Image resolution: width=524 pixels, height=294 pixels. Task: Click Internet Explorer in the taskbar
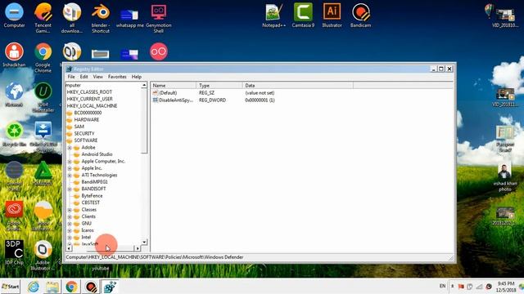34,287
